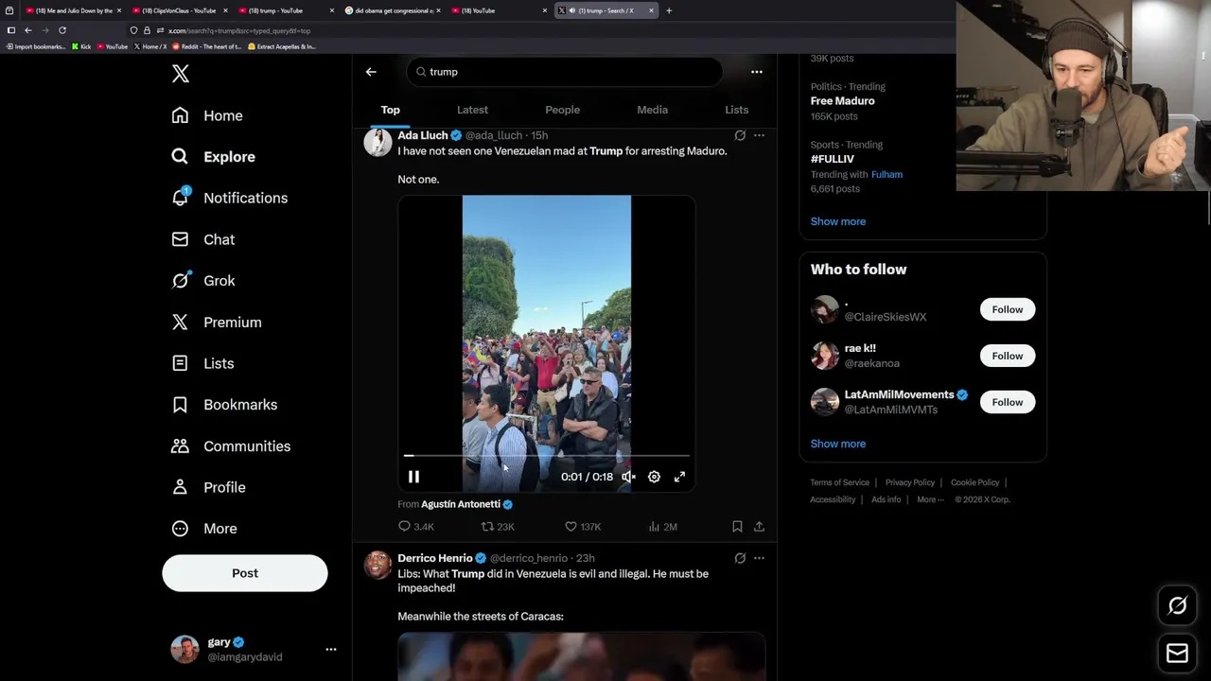1211x681 pixels.
Task: Share Ada Lluch post
Action: coord(759,527)
